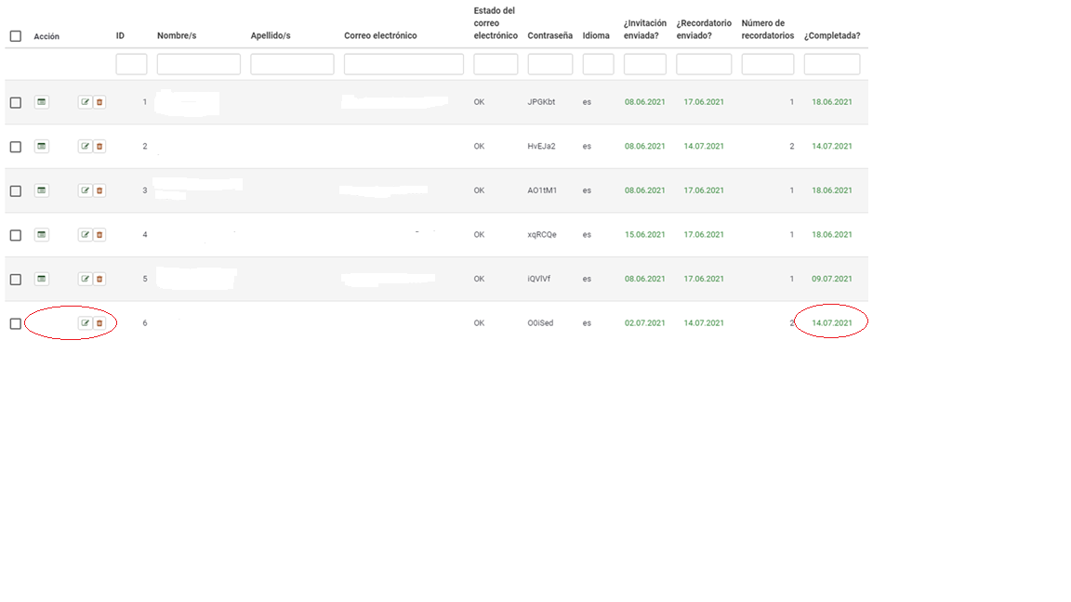Edit participant with ID 2
The height and width of the screenshot is (602, 1071).
(85, 146)
